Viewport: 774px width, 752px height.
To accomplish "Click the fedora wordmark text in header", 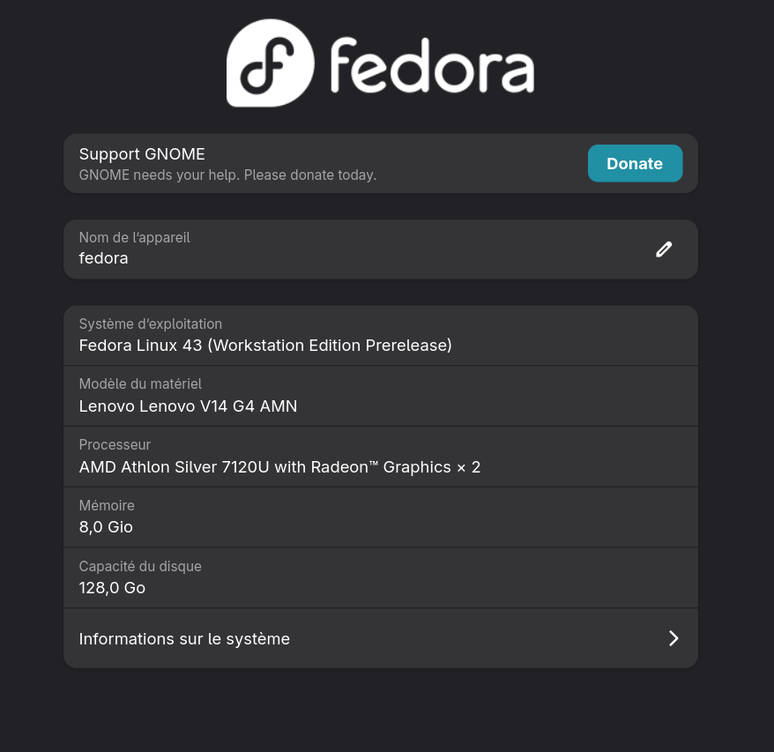I will [432, 65].
